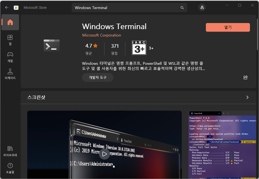Play the Windows Terminal trailer video
Screen dimensions: 259x179
click(104, 154)
